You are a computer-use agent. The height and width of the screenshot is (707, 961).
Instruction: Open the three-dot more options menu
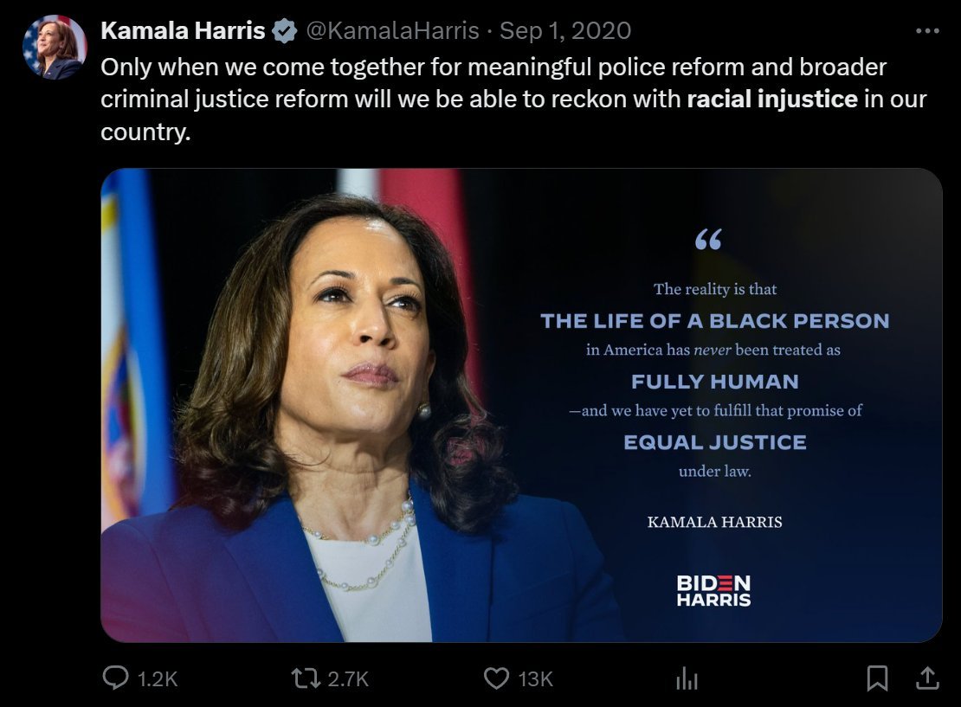pyautogui.click(x=927, y=30)
